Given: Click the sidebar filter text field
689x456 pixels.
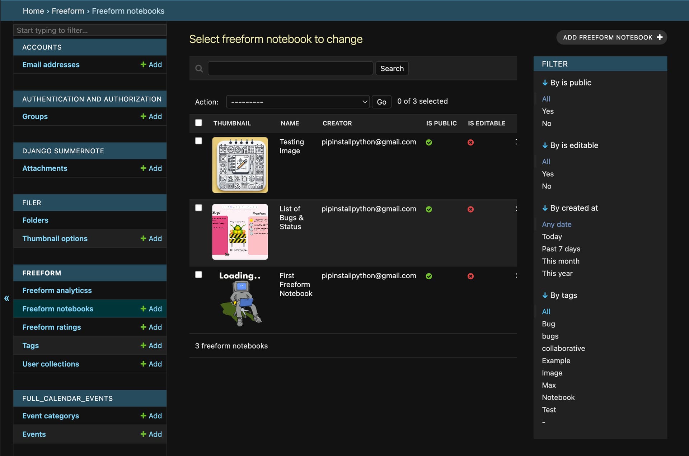Looking at the screenshot, I should pyautogui.click(x=90, y=31).
